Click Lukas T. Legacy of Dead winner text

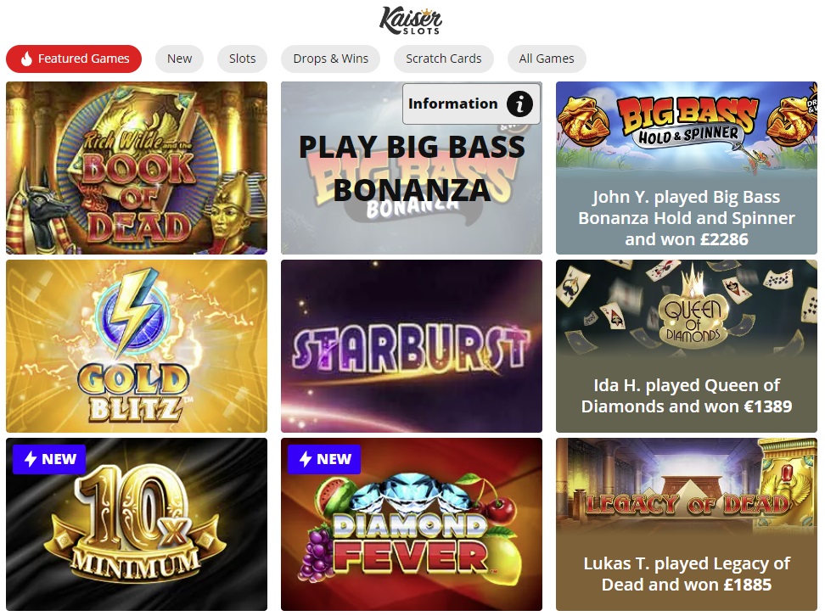click(x=687, y=574)
